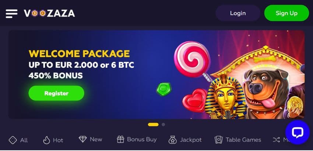The height and width of the screenshot is (151, 313).
Task: Open the Jackpot category tab
Action: click(185, 140)
